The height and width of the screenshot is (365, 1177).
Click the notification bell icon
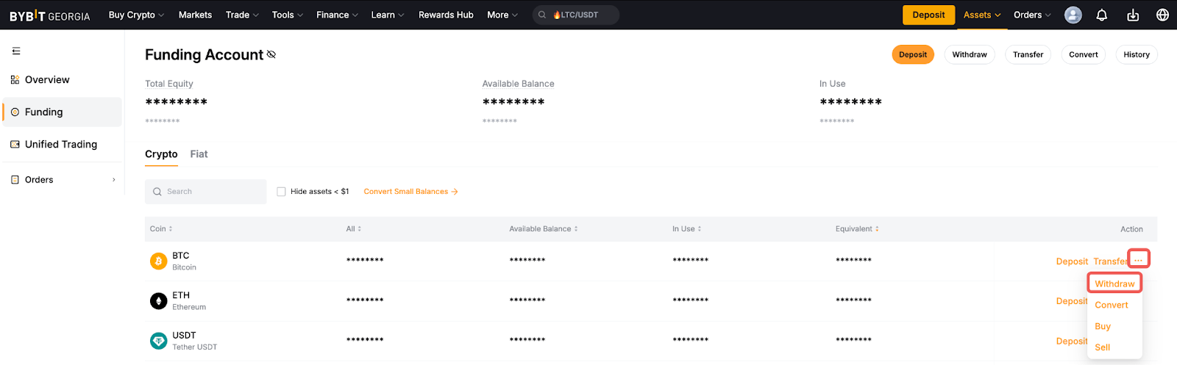(x=1101, y=15)
